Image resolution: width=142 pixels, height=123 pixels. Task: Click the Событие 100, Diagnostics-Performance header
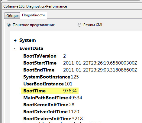pyautogui.click(x=35, y=6)
